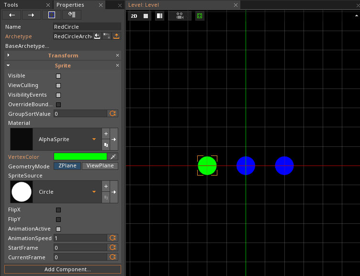This screenshot has width=360, height=276.
Task: Open the AlphaSprite material dropdown
Action: point(94,140)
